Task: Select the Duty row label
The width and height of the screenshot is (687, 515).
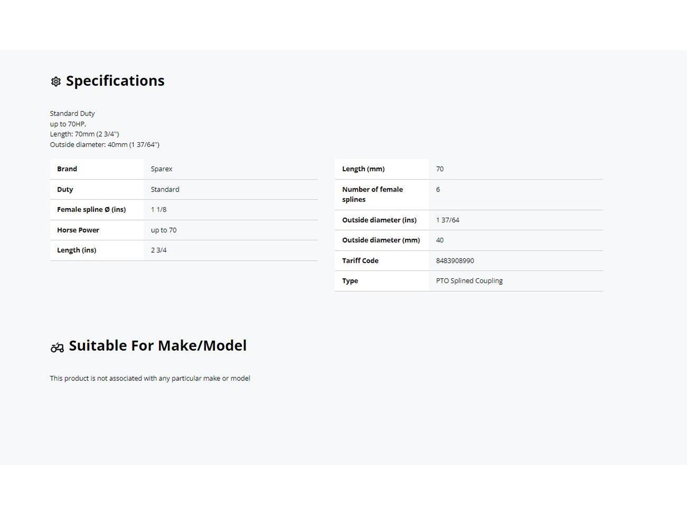Action: [65, 189]
